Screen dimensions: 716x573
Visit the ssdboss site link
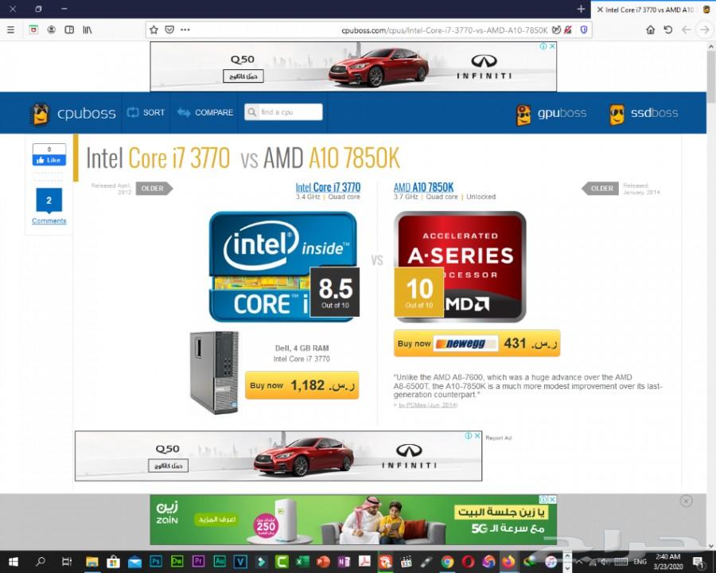644,114
